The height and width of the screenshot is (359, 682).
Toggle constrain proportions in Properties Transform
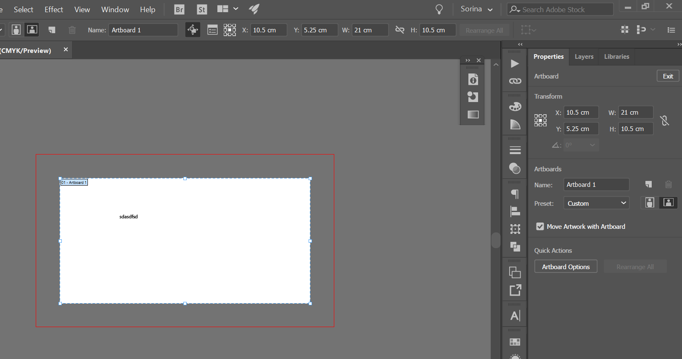664,121
